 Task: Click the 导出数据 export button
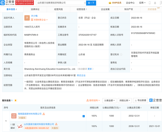[140, 100]
